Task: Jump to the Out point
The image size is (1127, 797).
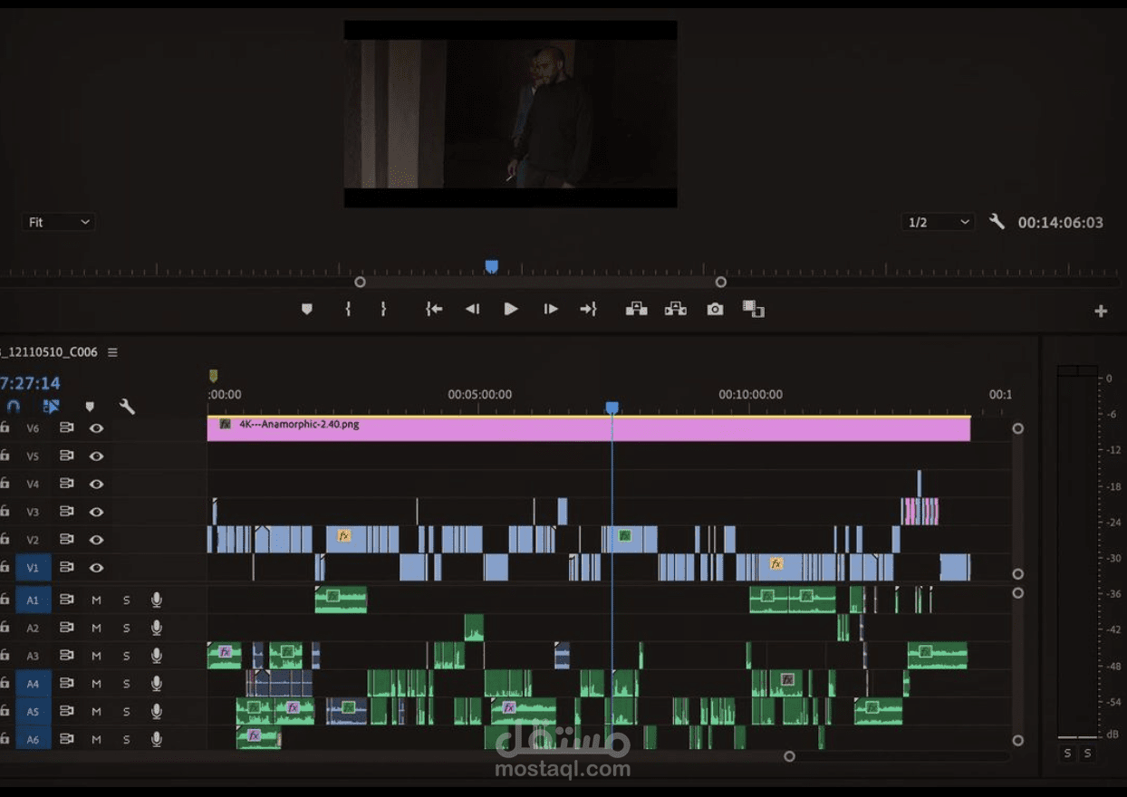Action: pyautogui.click(x=589, y=309)
